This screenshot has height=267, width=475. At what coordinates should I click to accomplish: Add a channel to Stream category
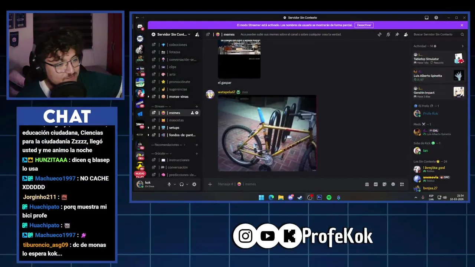[x=197, y=106]
